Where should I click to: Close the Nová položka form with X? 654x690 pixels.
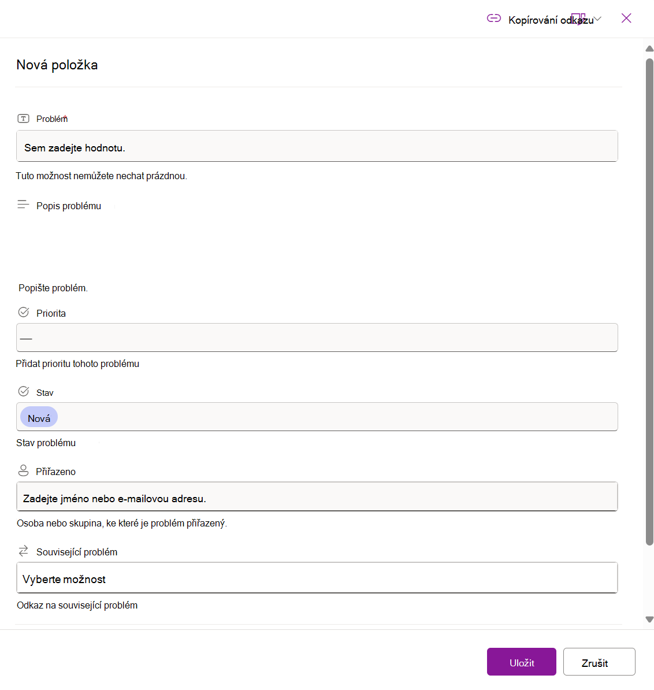(626, 18)
